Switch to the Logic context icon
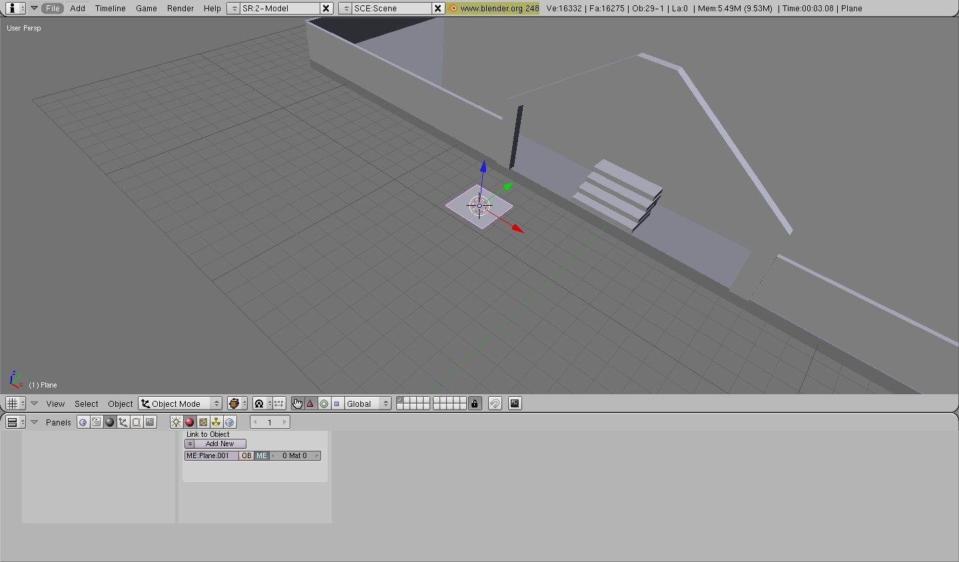959x562 pixels. click(x=83, y=422)
